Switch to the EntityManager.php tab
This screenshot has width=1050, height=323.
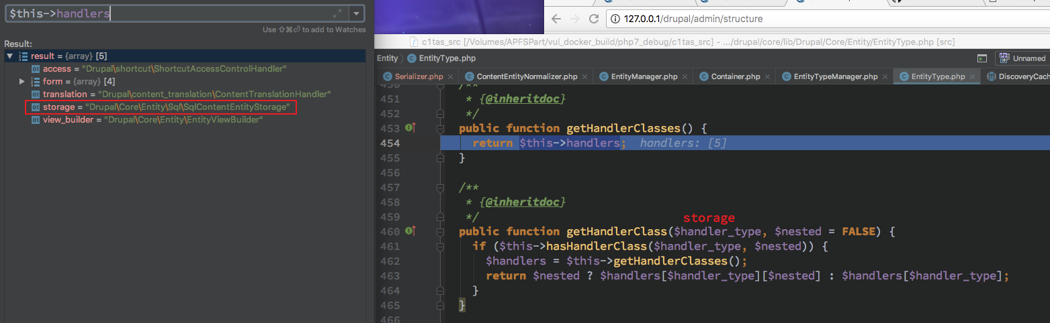click(x=644, y=76)
